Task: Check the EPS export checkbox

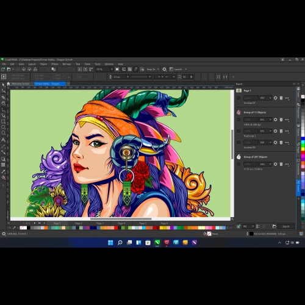Action: coord(239,131)
